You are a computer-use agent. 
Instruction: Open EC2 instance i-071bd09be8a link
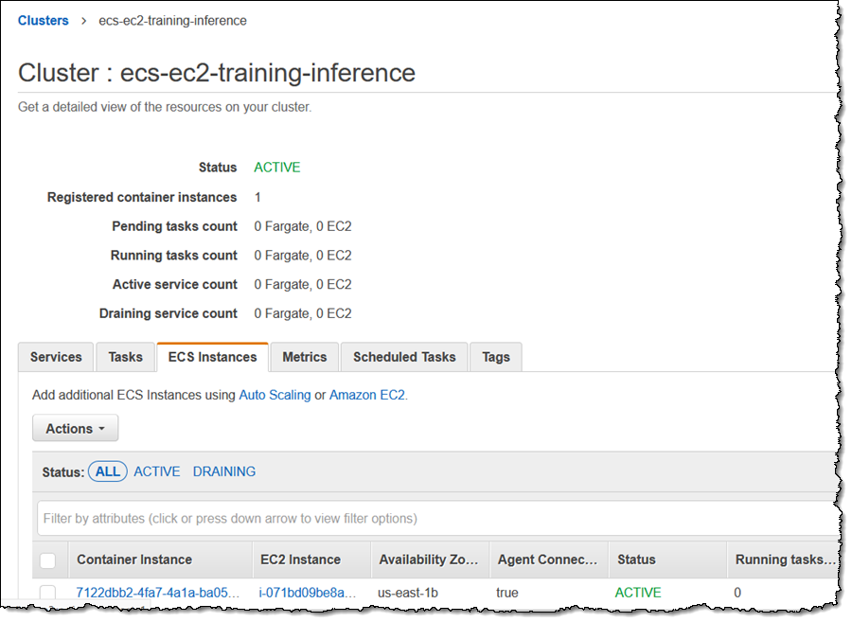point(308,593)
